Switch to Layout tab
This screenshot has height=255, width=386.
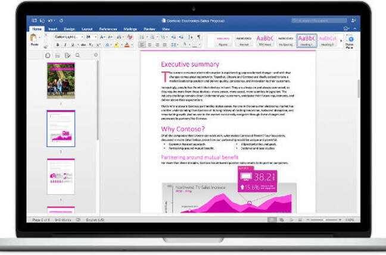click(87, 29)
